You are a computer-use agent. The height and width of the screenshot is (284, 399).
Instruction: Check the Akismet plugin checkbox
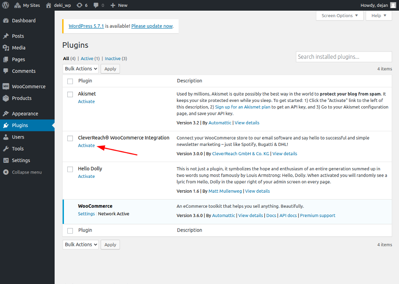pyautogui.click(x=70, y=94)
